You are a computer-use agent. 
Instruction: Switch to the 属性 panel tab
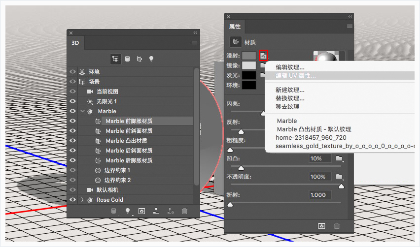tap(235, 27)
